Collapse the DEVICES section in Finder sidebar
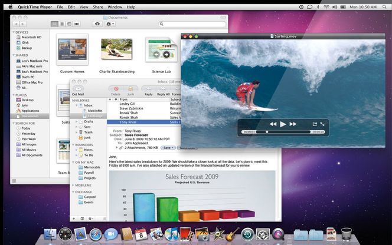 (x=14, y=32)
